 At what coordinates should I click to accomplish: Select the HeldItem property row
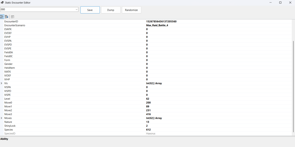tap(10, 68)
